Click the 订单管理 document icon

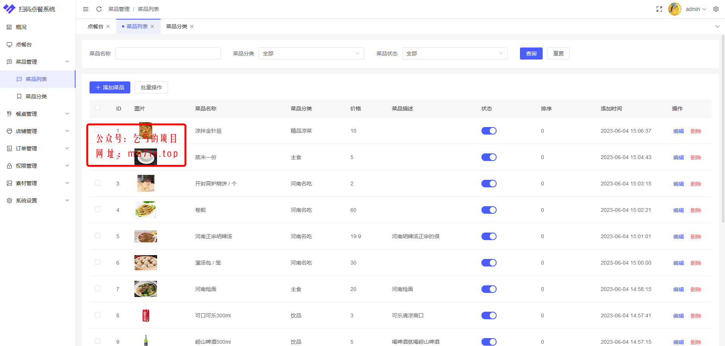(9, 149)
